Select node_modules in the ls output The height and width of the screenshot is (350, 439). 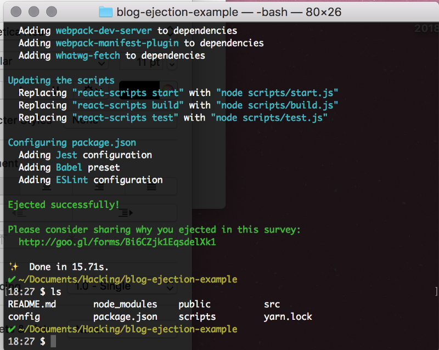[125, 304]
